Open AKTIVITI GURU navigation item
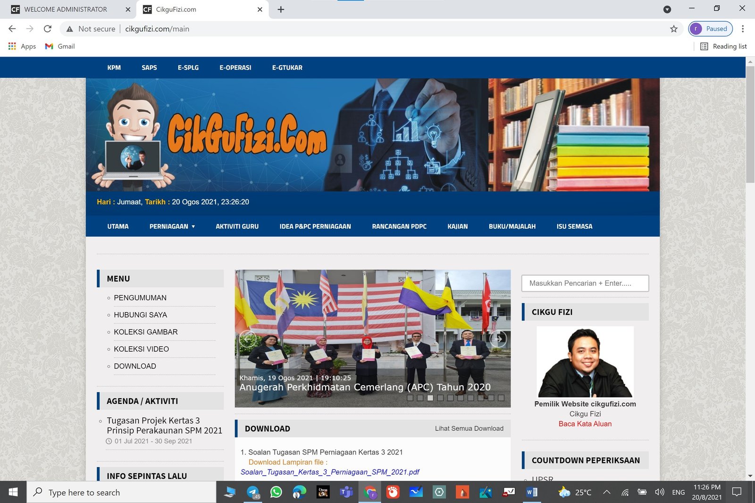The width and height of the screenshot is (755, 503). point(237,226)
